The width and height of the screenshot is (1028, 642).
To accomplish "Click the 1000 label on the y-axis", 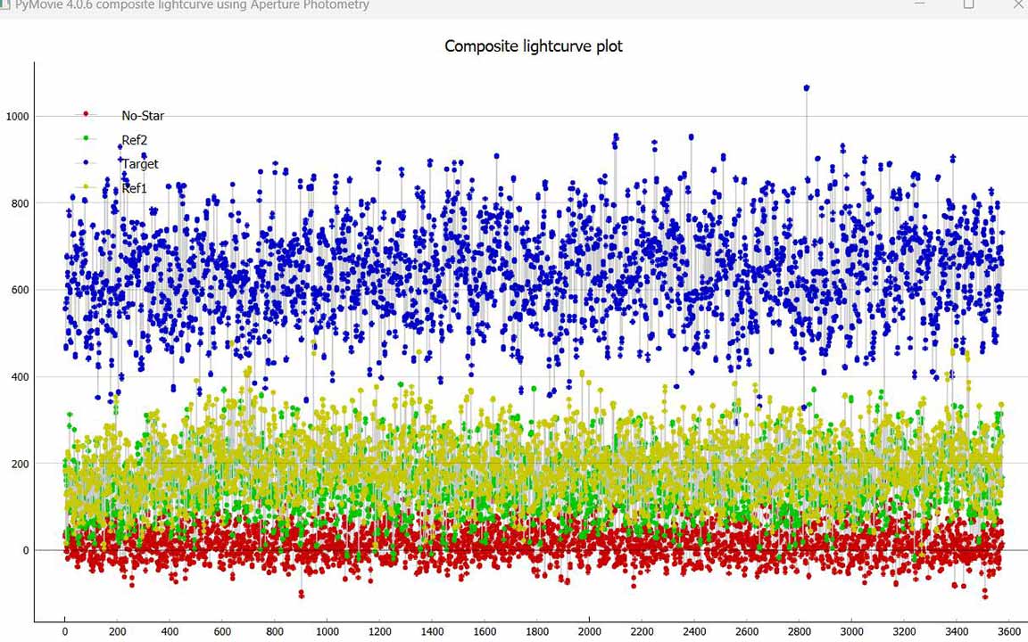I will pos(17,117).
